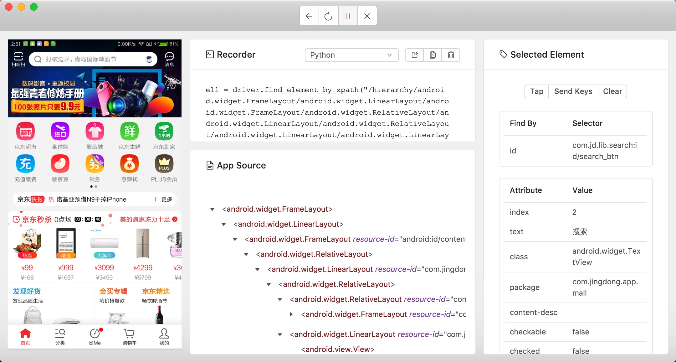The image size is (676, 362).
Task: Collapse the second android.widget.RelativeLayout node
Action: coord(269,284)
